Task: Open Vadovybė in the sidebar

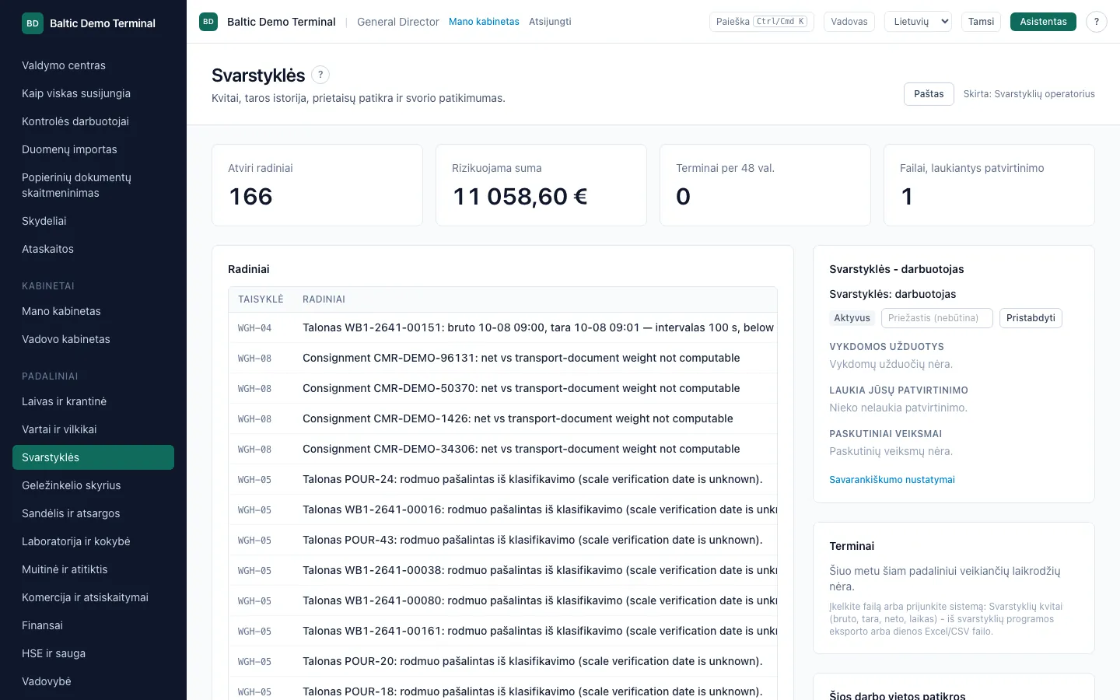Action: 93,681
